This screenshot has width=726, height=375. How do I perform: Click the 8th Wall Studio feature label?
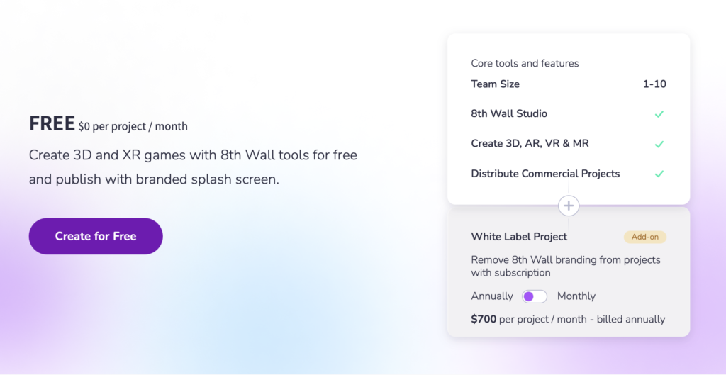509,114
